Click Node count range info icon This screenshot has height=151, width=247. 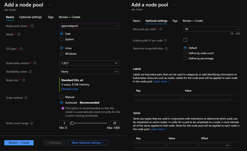31,123
